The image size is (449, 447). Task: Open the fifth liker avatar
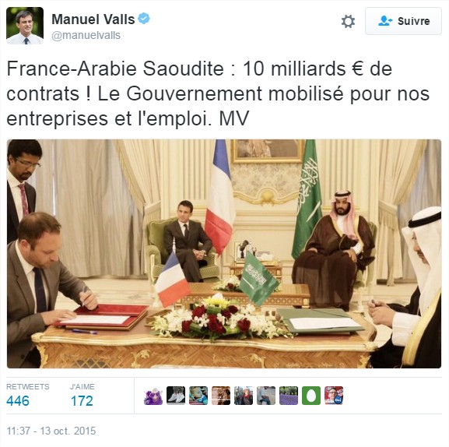[x=244, y=396]
